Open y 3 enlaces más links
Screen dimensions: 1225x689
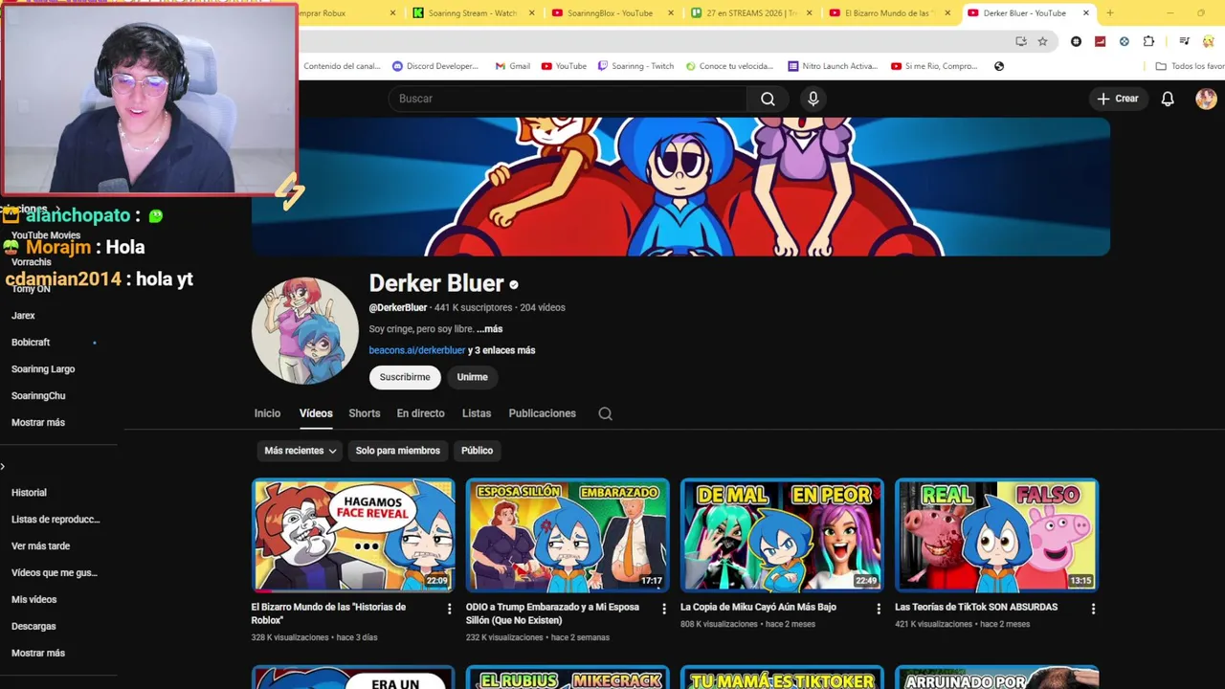click(x=501, y=350)
